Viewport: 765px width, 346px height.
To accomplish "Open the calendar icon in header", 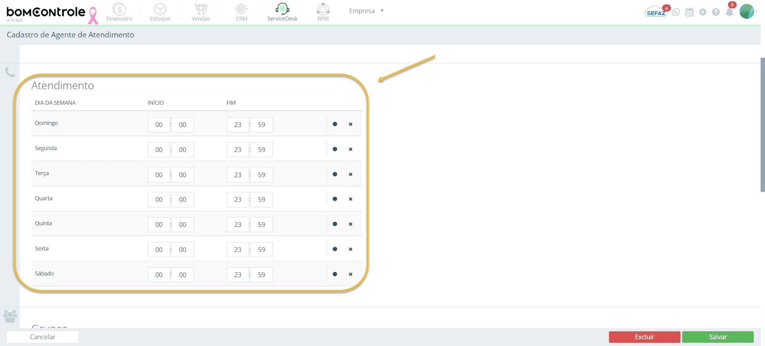I will point(689,12).
